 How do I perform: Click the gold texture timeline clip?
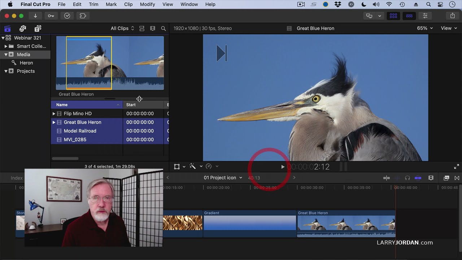click(183, 224)
